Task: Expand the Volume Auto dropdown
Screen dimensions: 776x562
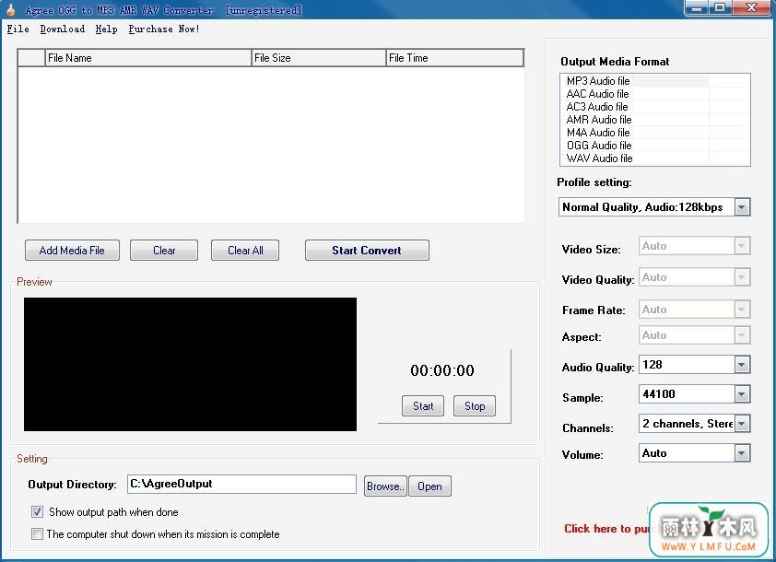Action: coord(741,453)
